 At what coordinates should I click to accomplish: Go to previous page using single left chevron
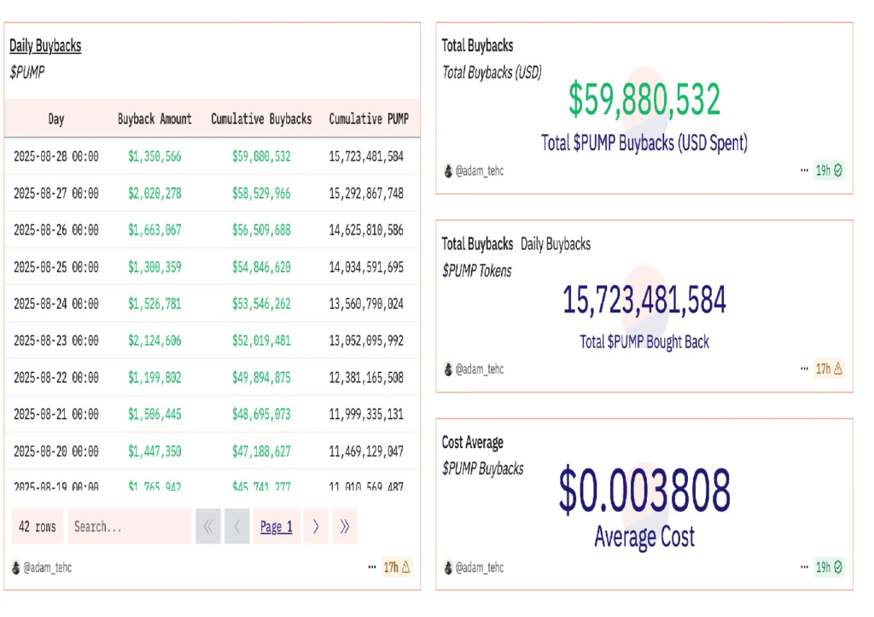[236, 527]
